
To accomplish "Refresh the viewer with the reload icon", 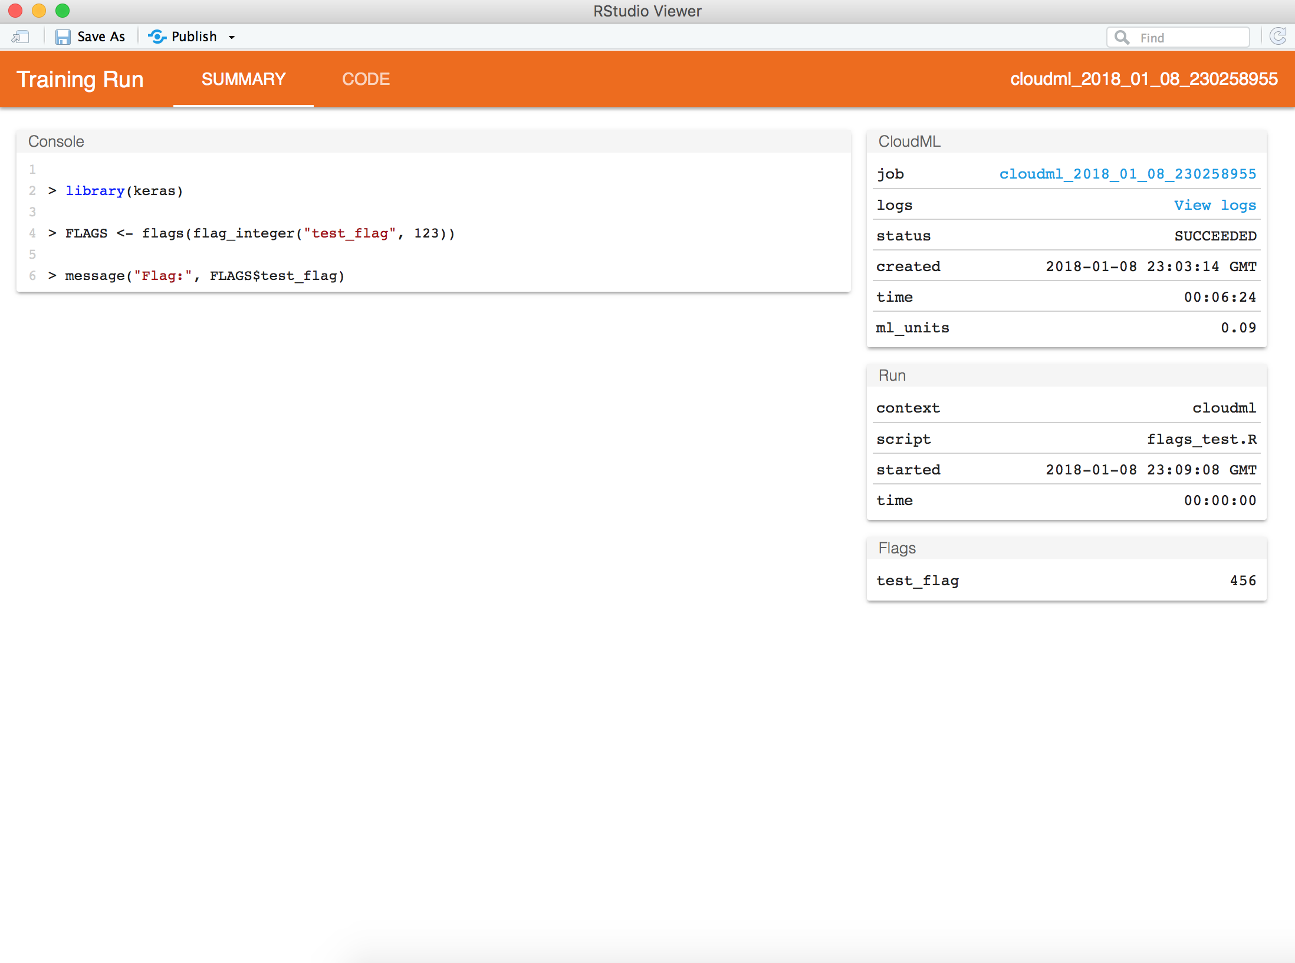I will coord(1278,36).
